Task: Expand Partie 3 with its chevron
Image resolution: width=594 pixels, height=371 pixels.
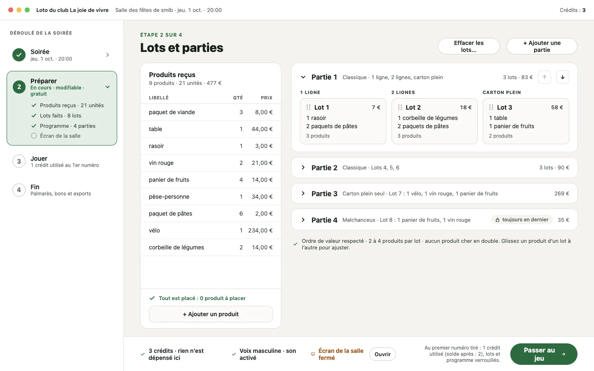Action: coord(303,193)
